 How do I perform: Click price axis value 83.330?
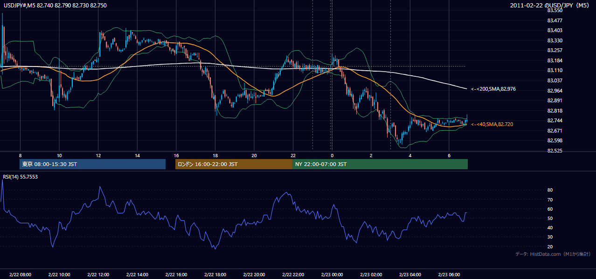coord(554,40)
